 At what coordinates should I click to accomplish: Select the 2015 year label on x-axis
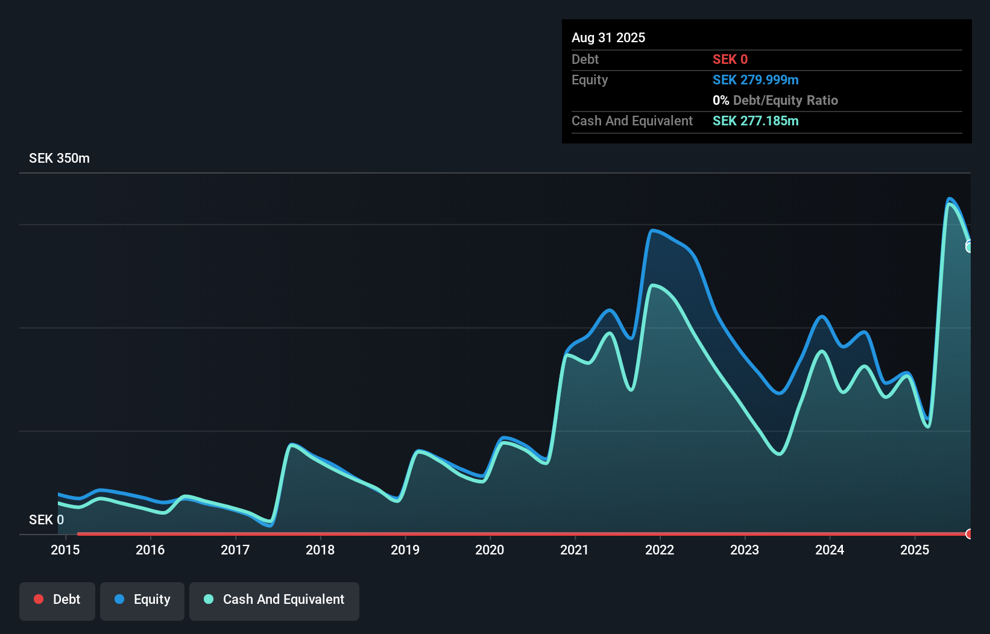65,550
